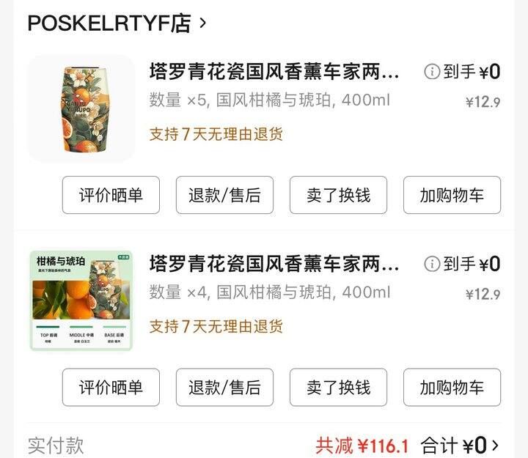Click 评价晒单 for the first item

[111, 195]
